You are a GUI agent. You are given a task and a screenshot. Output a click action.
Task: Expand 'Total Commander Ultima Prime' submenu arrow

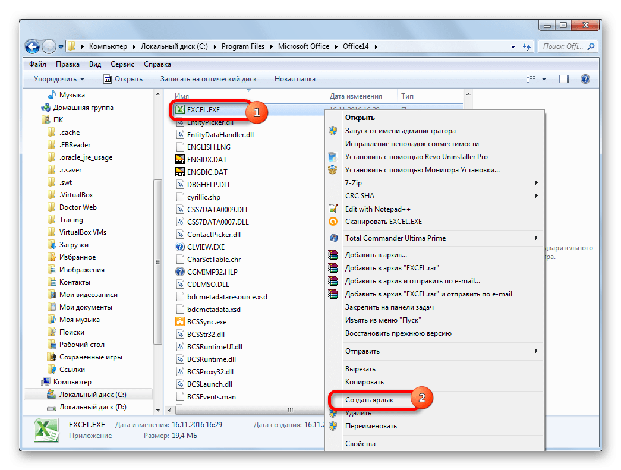536,238
